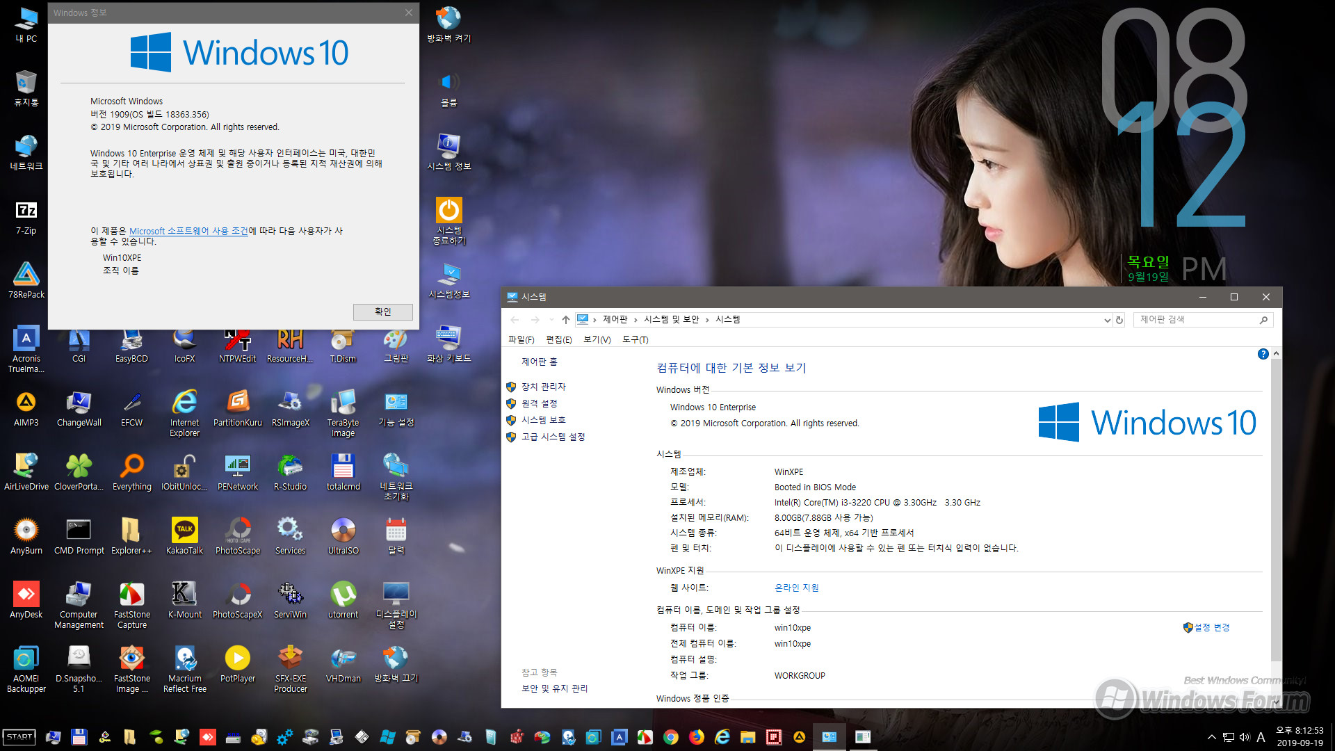This screenshot has width=1335, height=751.
Task: Launch the utorrent desktop icon
Action: [x=343, y=600]
